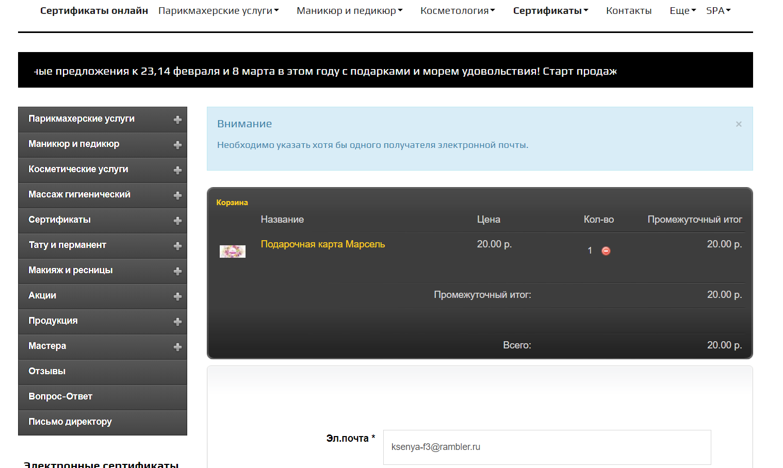Image resolution: width=783 pixels, height=468 pixels.
Task: Click plus icon next to Макияж и ресницы
Action: (x=177, y=271)
